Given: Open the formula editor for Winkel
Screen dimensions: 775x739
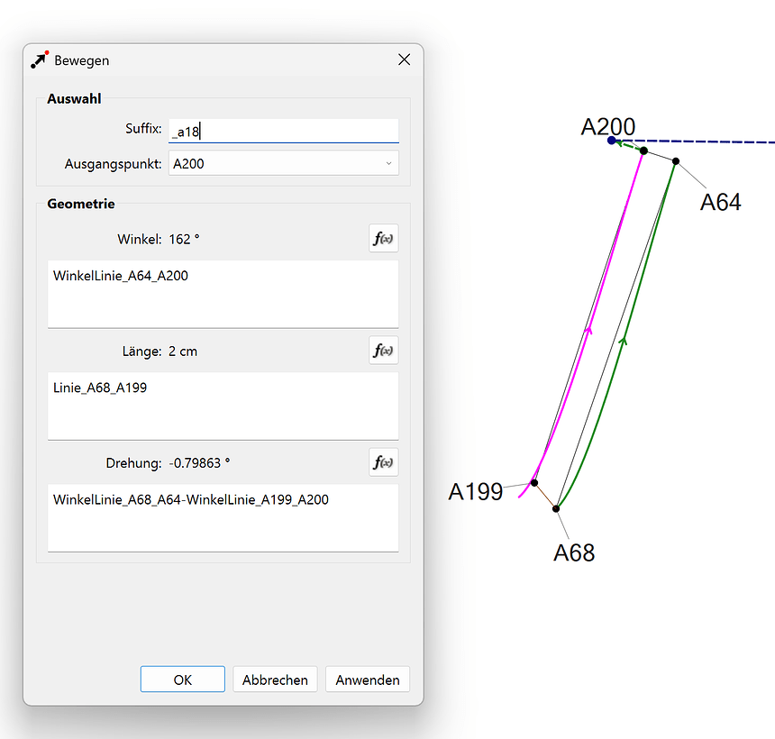Looking at the screenshot, I should coord(383,239).
